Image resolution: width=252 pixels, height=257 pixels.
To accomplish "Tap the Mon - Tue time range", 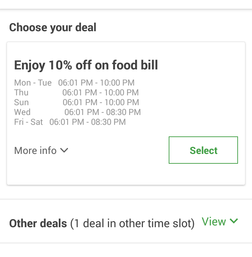I will (96, 83).
